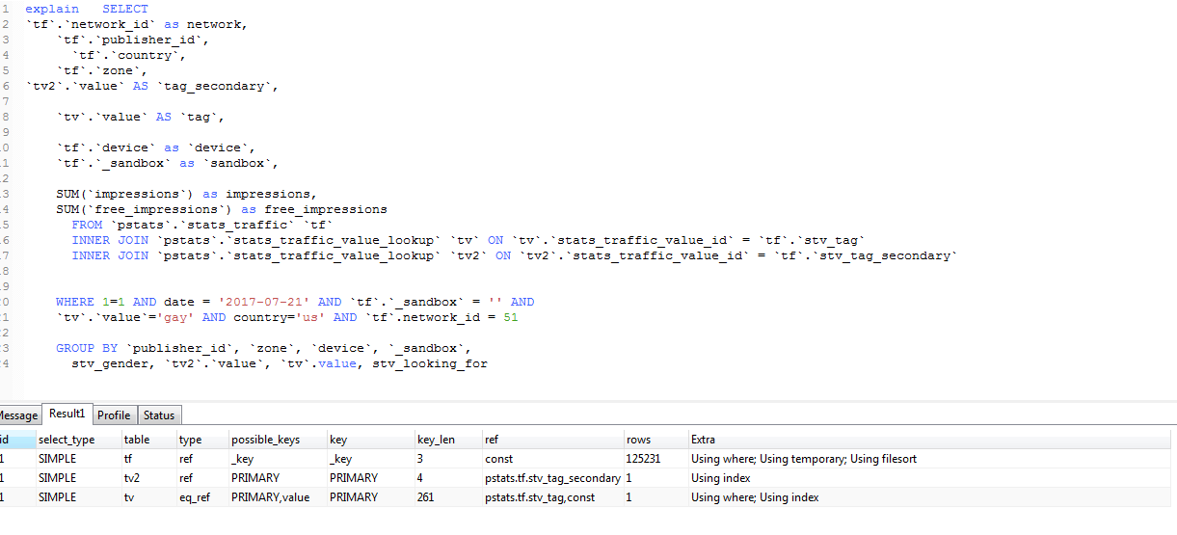The width and height of the screenshot is (1177, 535).
Task: Select the cell showing 125231 rows
Action: pos(643,459)
